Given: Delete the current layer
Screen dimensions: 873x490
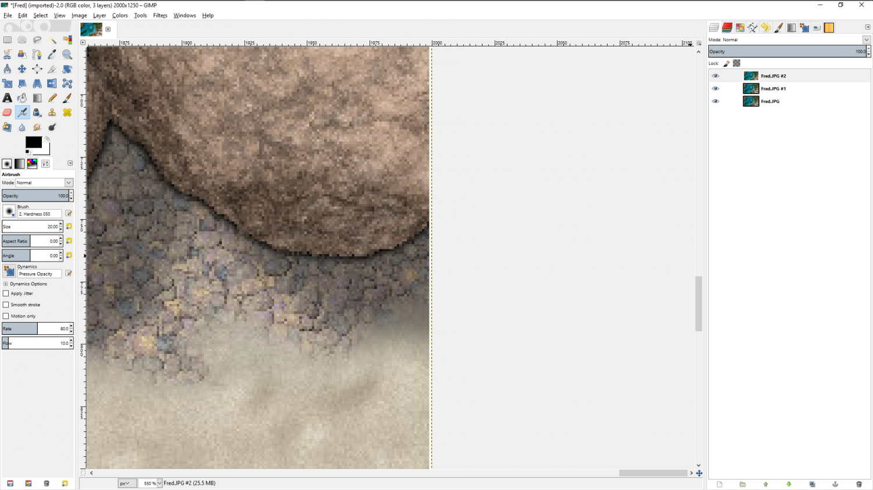Looking at the screenshot, I should [859, 484].
